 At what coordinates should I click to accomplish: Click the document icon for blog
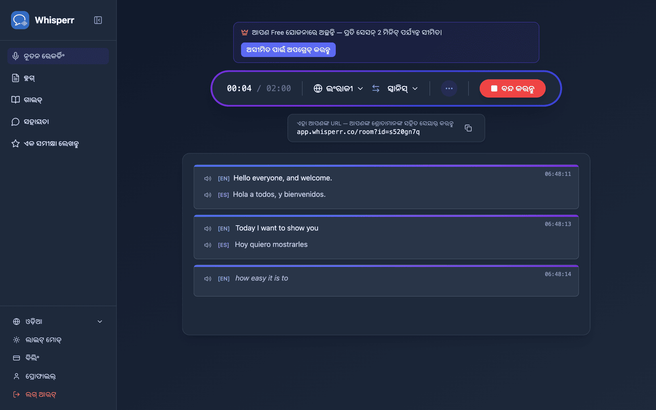[x=16, y=78]
